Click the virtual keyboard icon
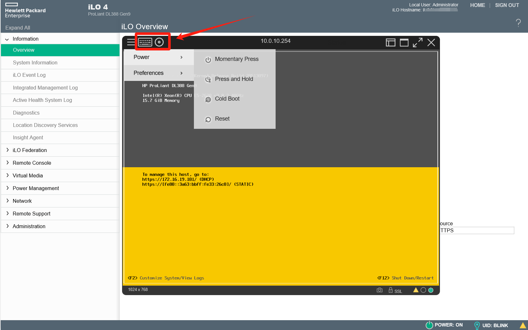The width and height of the screenshot is (528, 330). point(145,42)
